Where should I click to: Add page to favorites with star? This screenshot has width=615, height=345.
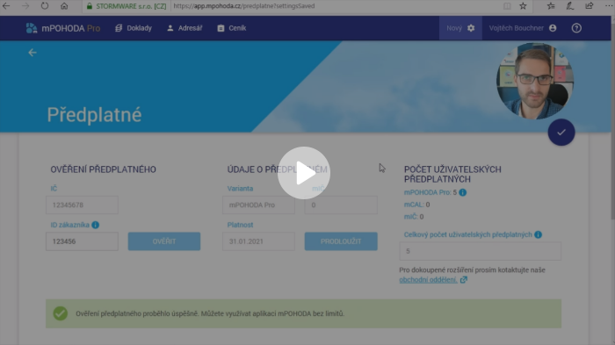point(523,6)
